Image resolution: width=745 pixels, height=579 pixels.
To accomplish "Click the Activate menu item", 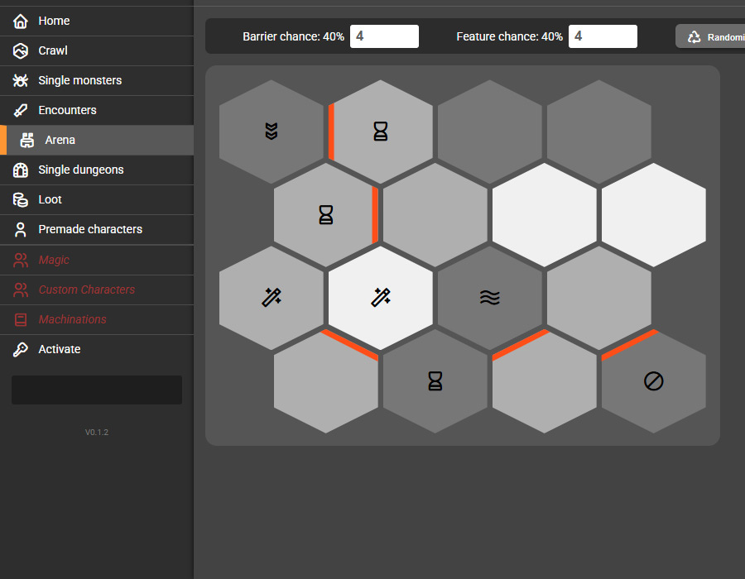I will (x=97, y=350).
